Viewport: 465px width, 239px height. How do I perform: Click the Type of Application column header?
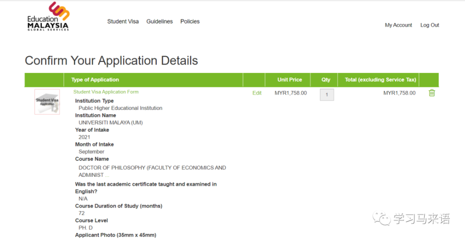pos(95,80)
